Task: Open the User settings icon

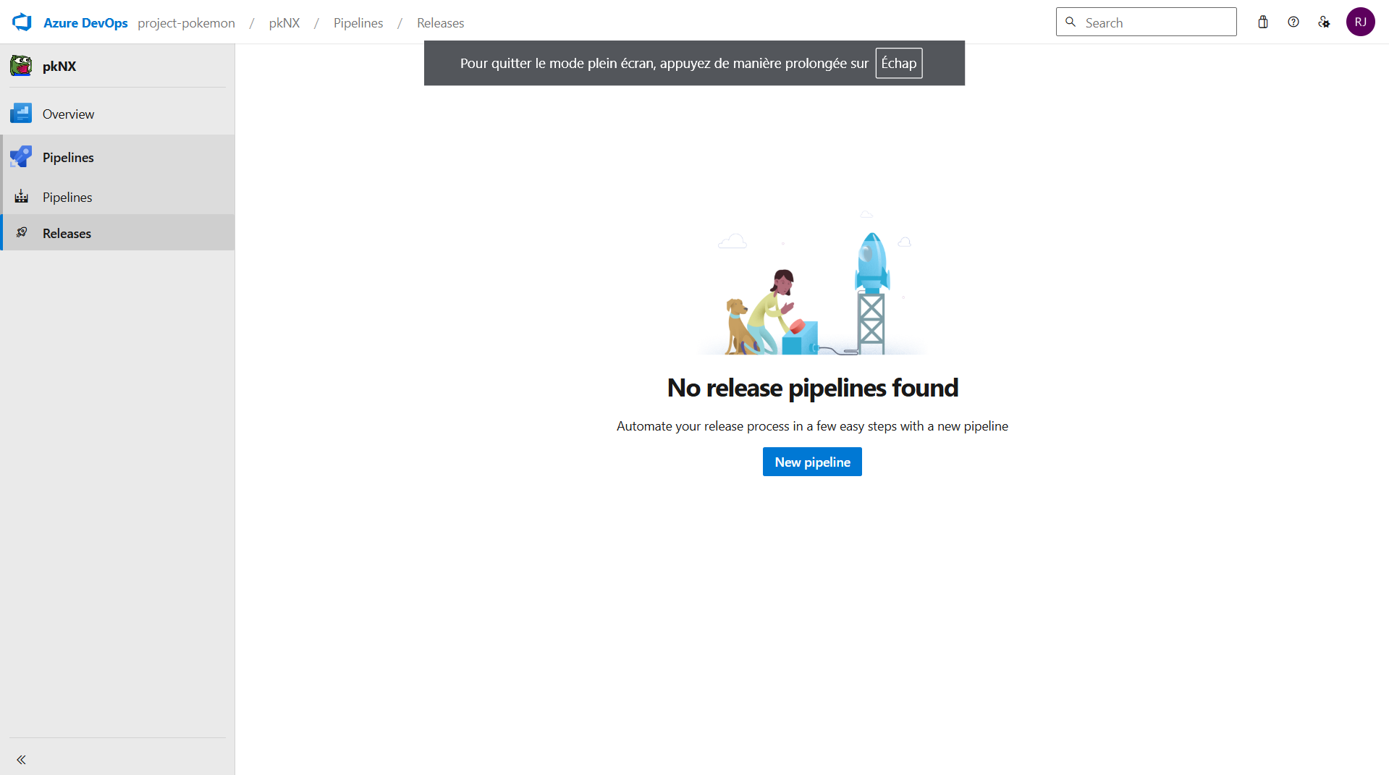Action: pyautogui.click(x=1324, y=22)
